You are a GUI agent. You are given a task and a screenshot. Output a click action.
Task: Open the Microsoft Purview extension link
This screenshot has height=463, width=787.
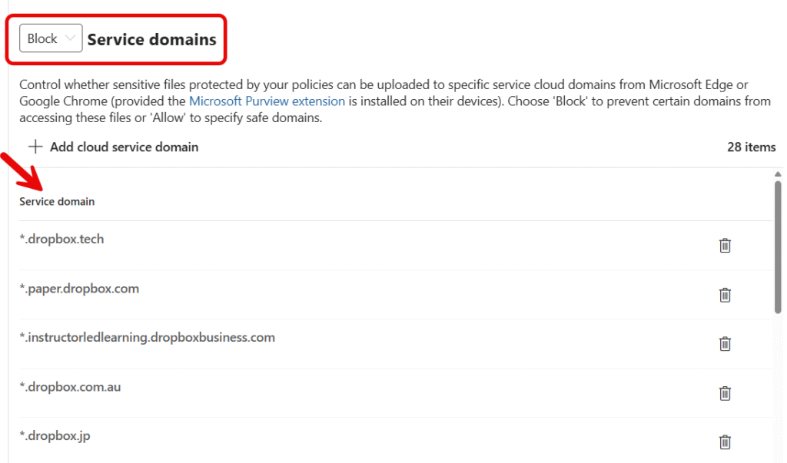(267, 101)
